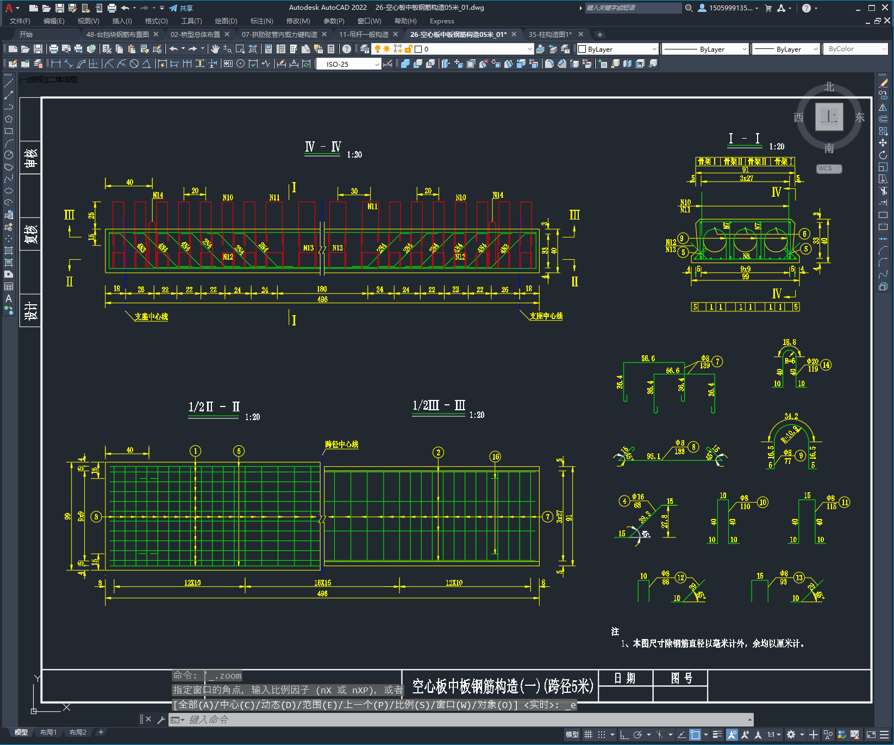
Task: Switch to the 02-桥型总体布置 drawing tab
Action: click(x=196, y=34)
